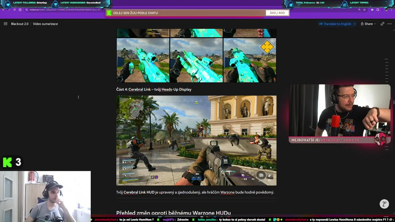Copy page link with the chain icon
The image size is (395, 222).
(382, 24)
